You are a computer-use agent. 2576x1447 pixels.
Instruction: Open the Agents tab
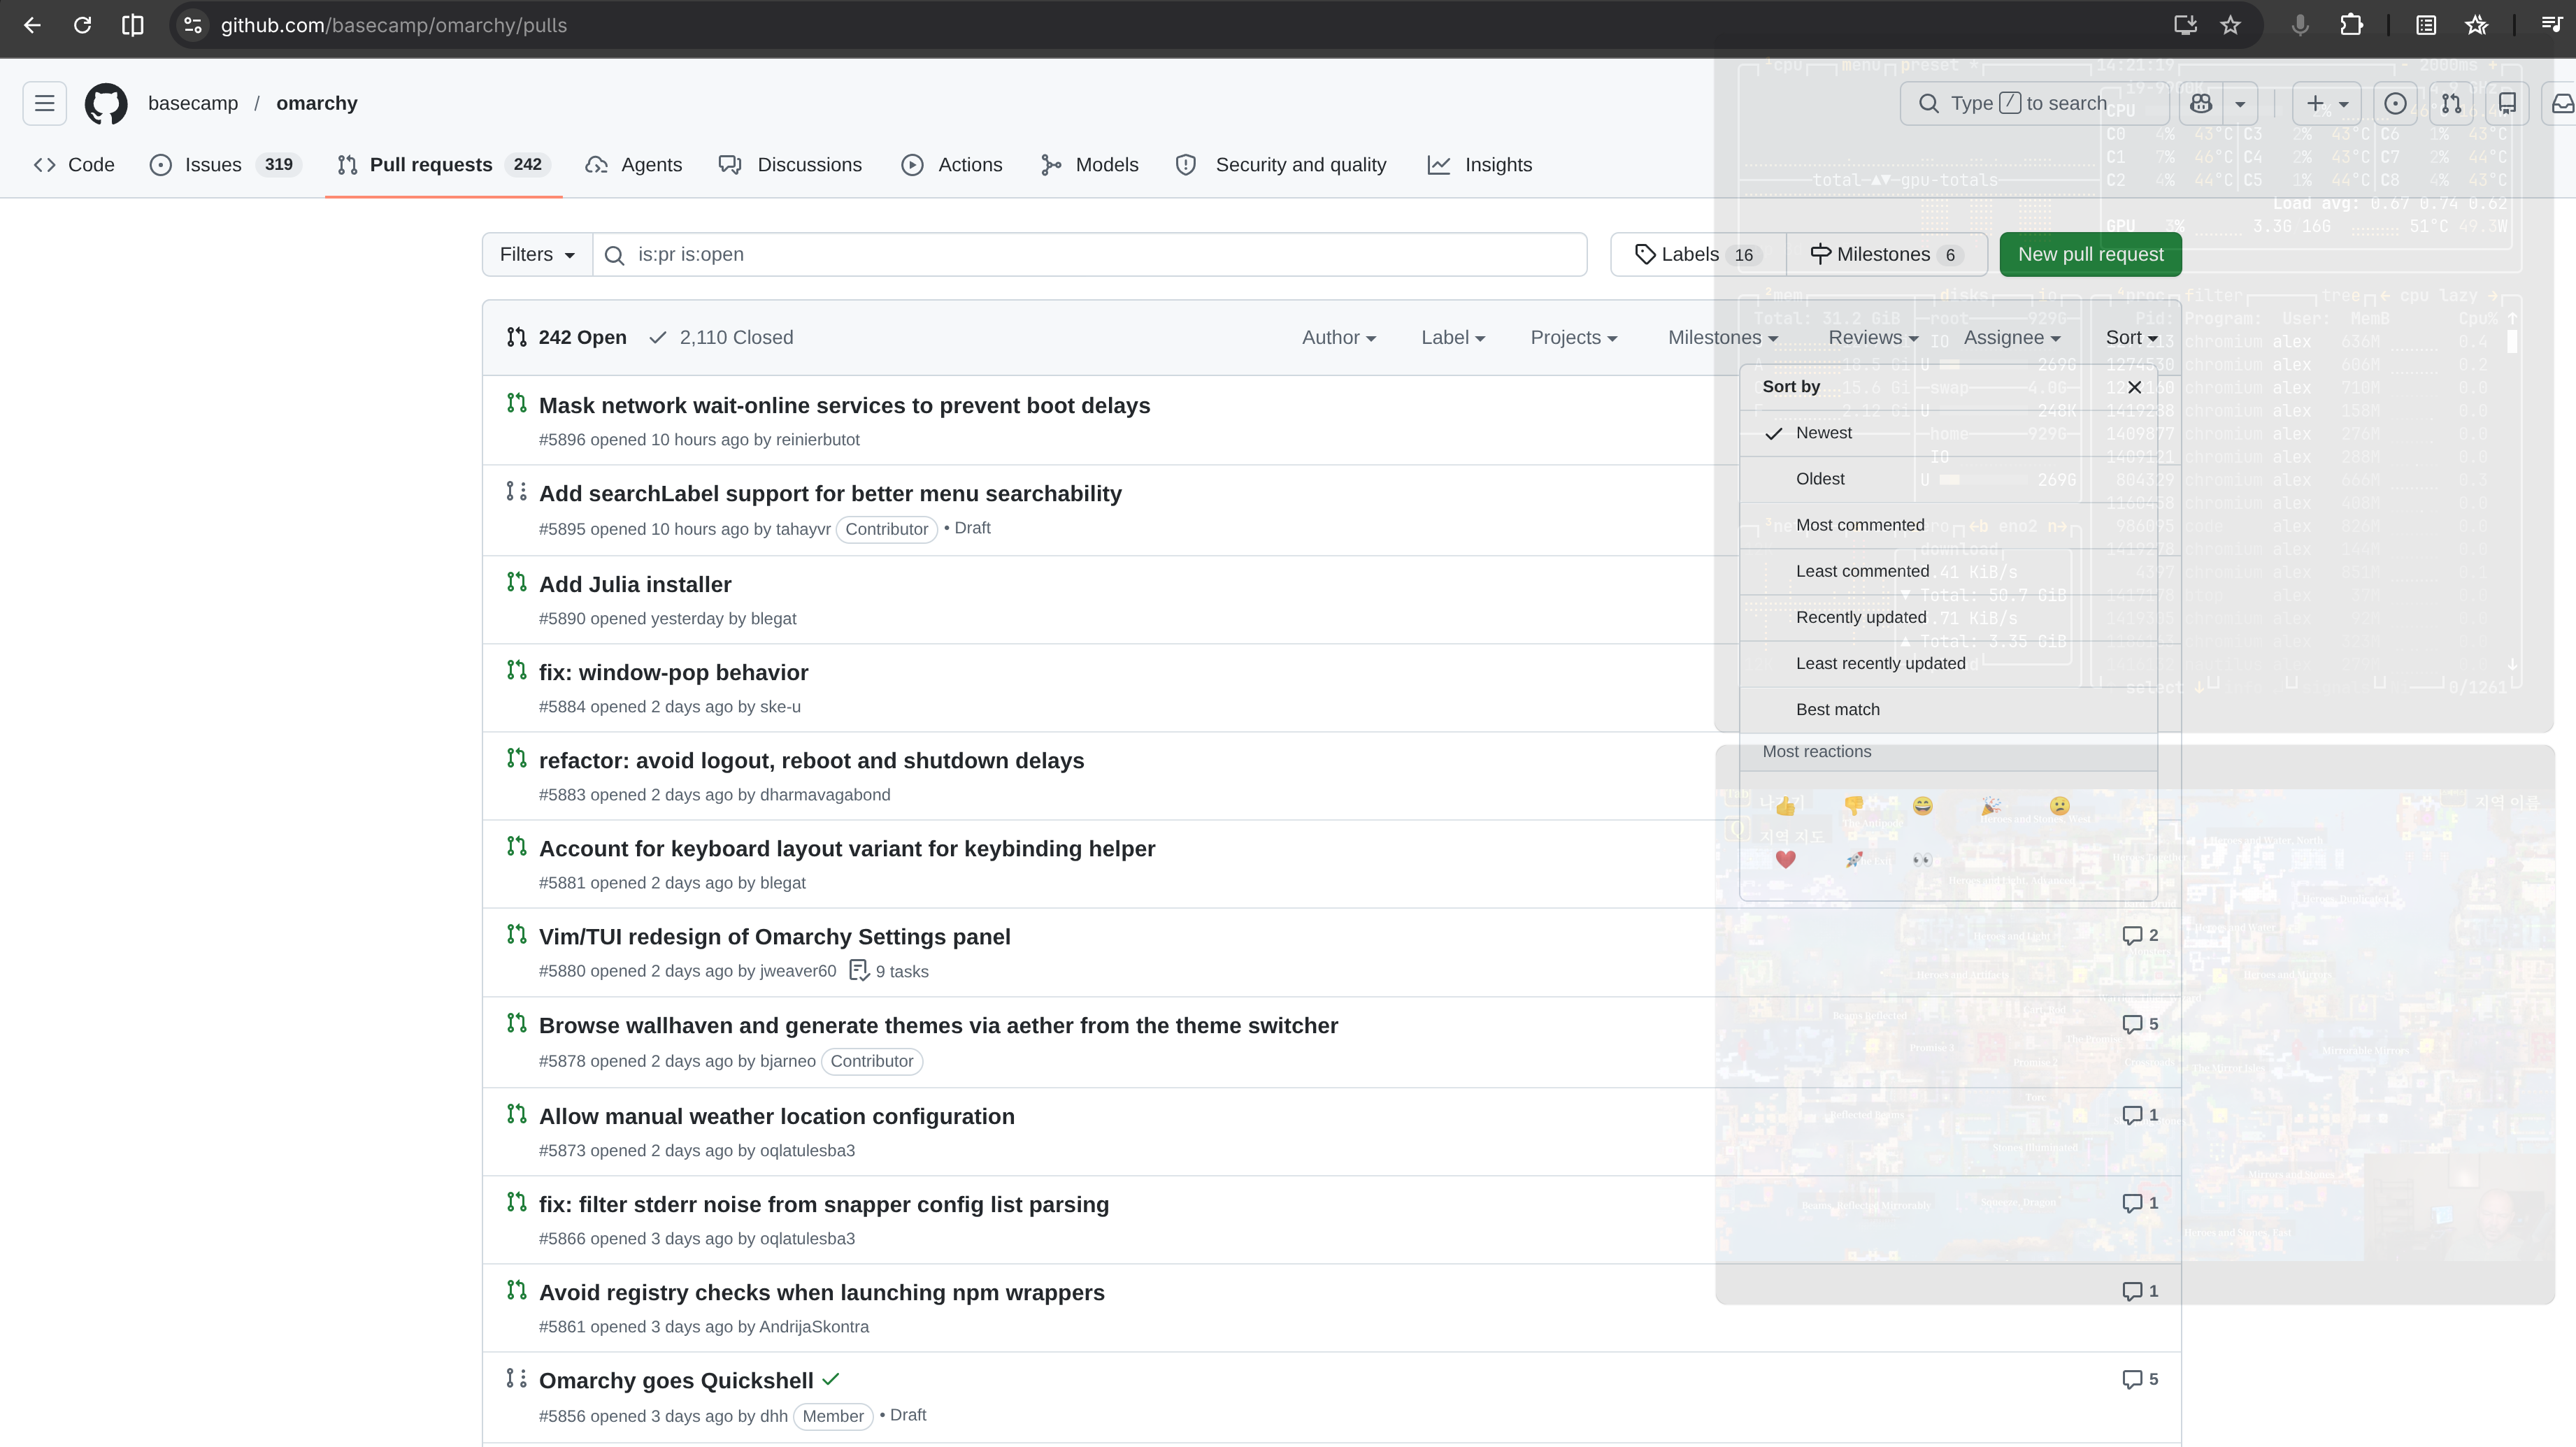tap(634, 165)
